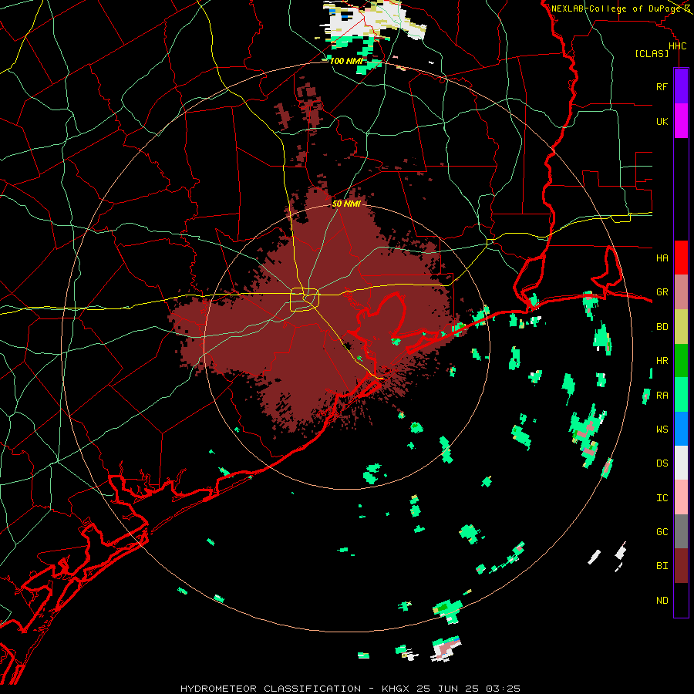
Task: Click the NEXLAB-College of DuPage text
Action: (616, 8)
